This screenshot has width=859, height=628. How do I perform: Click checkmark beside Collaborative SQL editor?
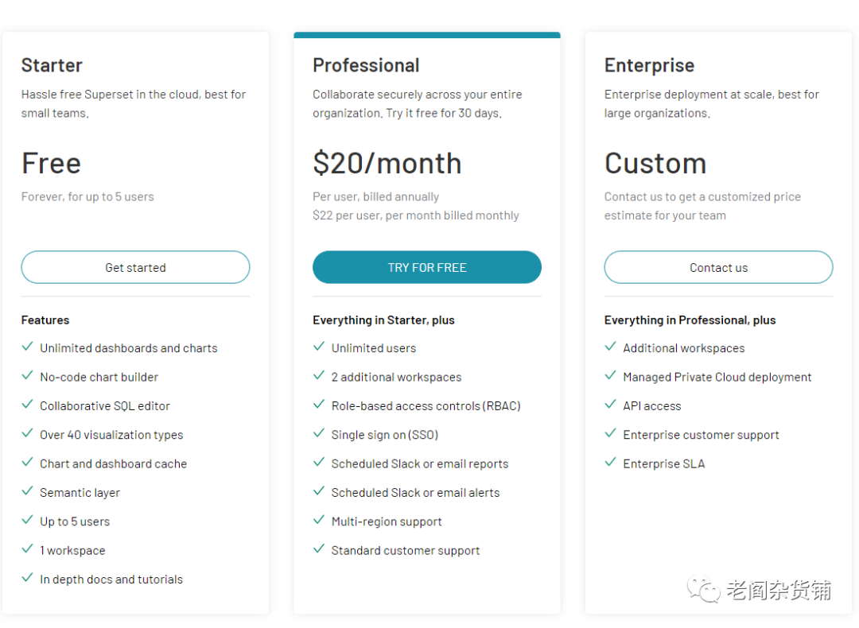coord(27,405)
